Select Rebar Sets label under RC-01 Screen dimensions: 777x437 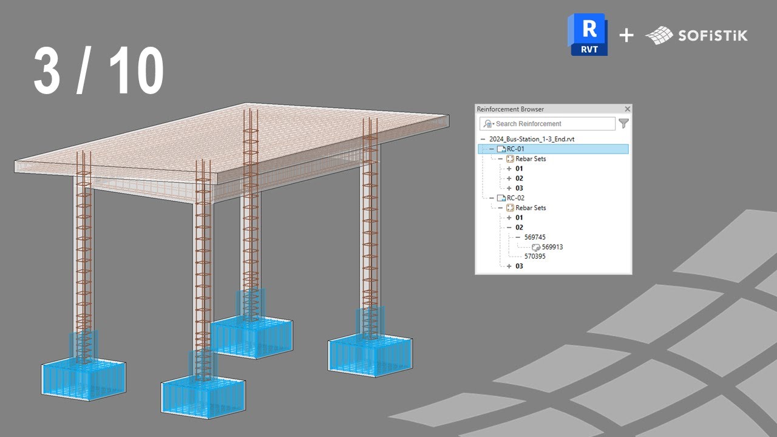531,159
